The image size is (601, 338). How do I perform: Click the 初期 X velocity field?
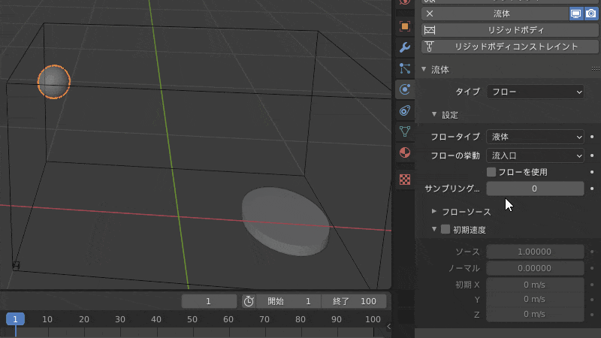click(535, 285)
